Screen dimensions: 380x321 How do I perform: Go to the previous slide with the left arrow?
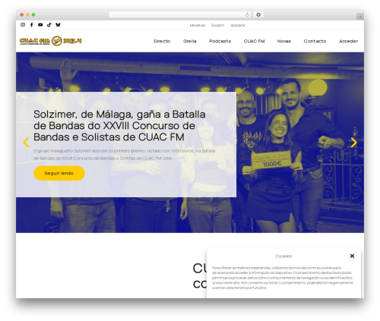coord(26,143)
